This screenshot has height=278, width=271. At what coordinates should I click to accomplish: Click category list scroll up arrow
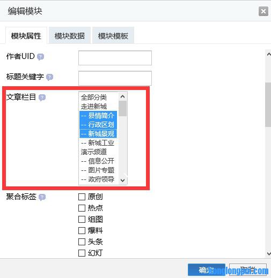coord(123,96)
